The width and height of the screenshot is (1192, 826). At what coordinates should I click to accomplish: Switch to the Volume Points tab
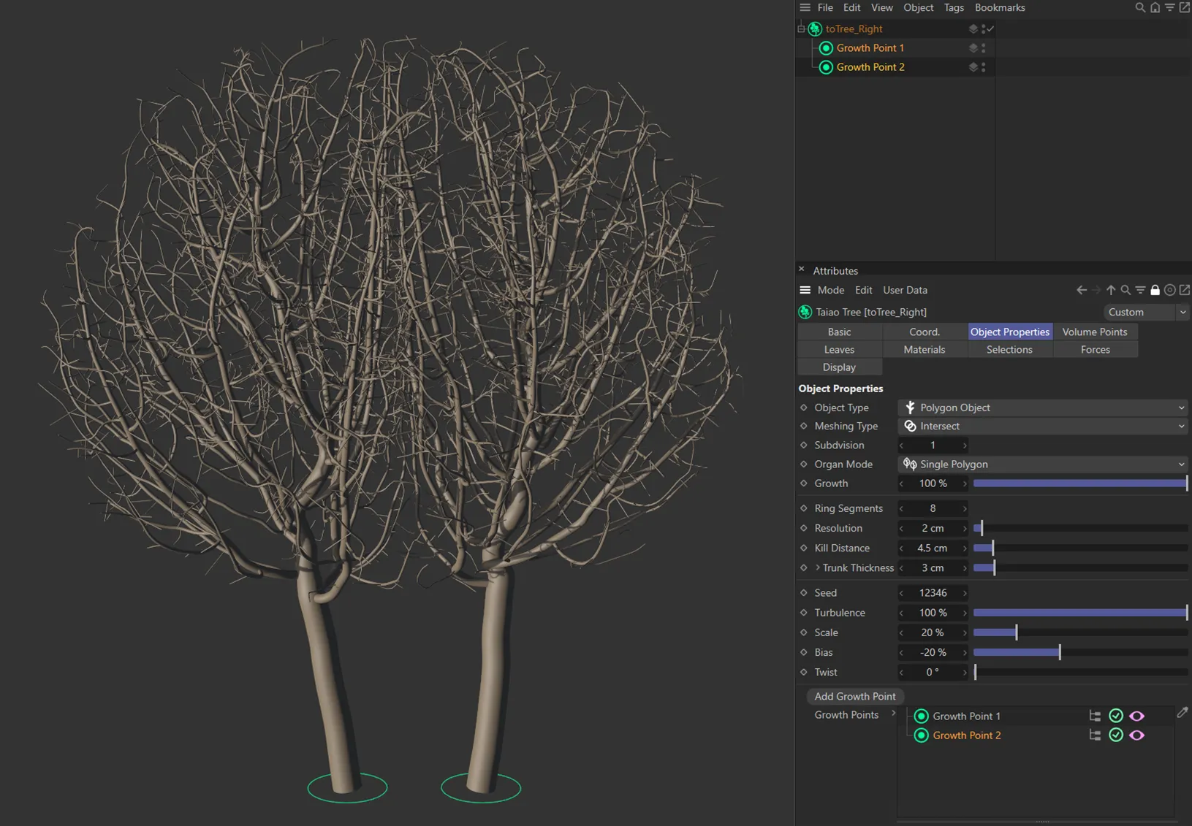tap(1095, 332)
